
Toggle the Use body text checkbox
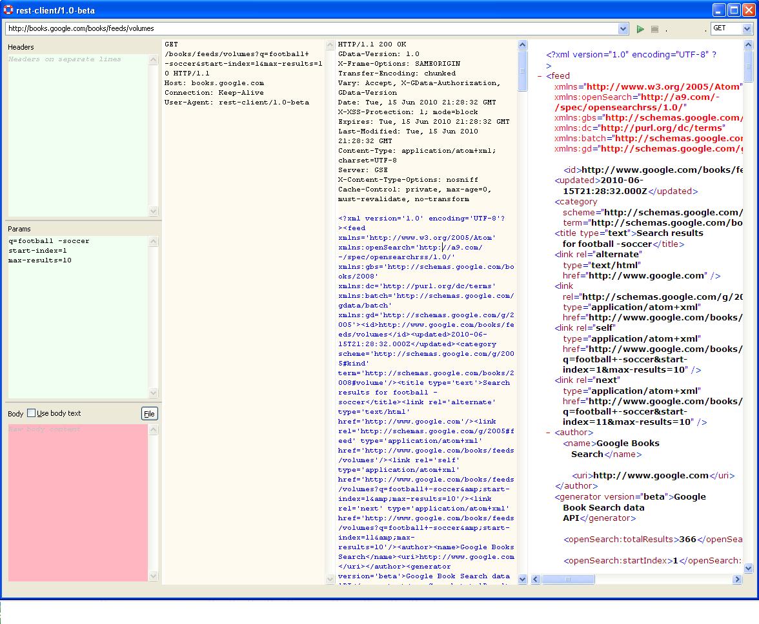pyautogui.click(x=32, y=413)
